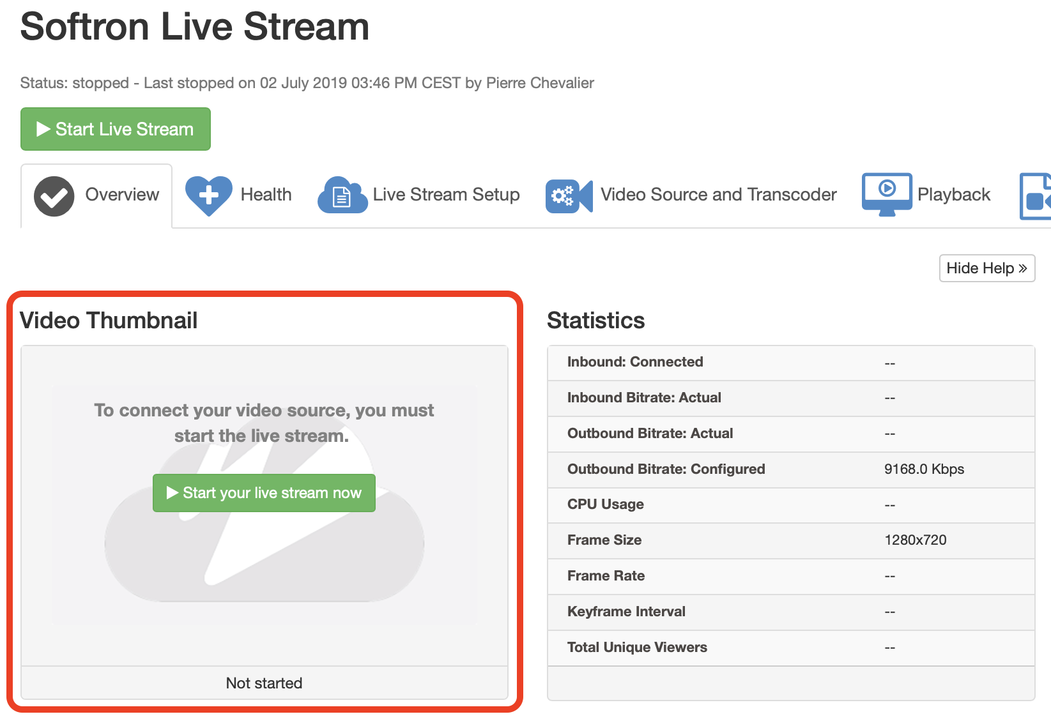Click the Inbound Bitrate: Actual label
1051x728 pixels.
pos(644,398)
